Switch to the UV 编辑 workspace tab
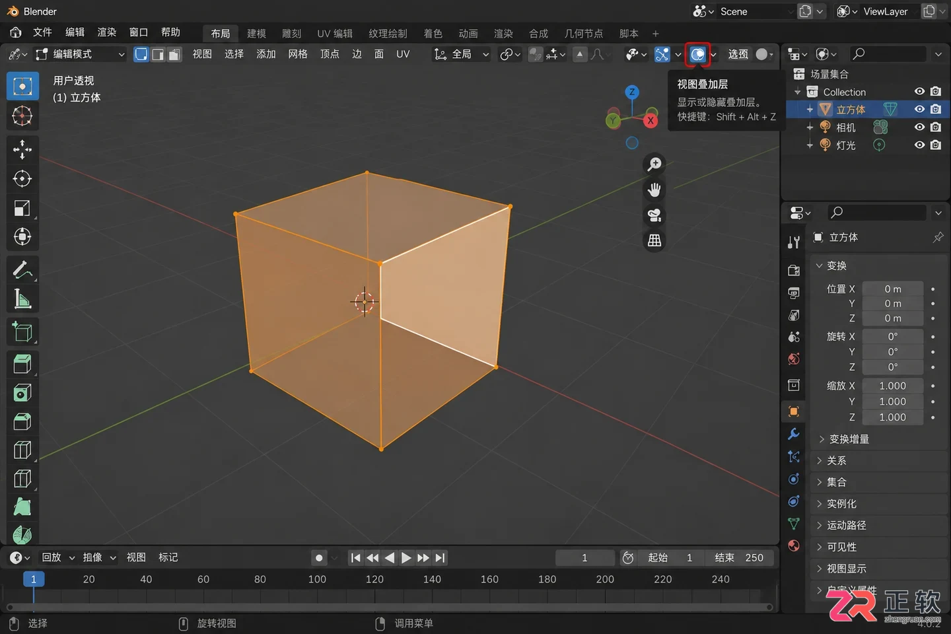Screen dimensions: 951x634 [335, 34]
